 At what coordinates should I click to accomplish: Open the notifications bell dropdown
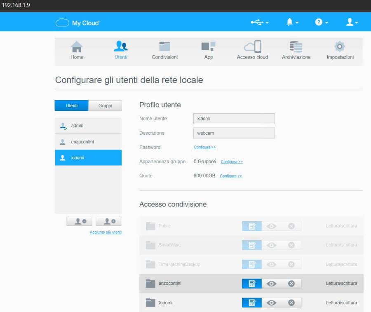pos(292,22)
